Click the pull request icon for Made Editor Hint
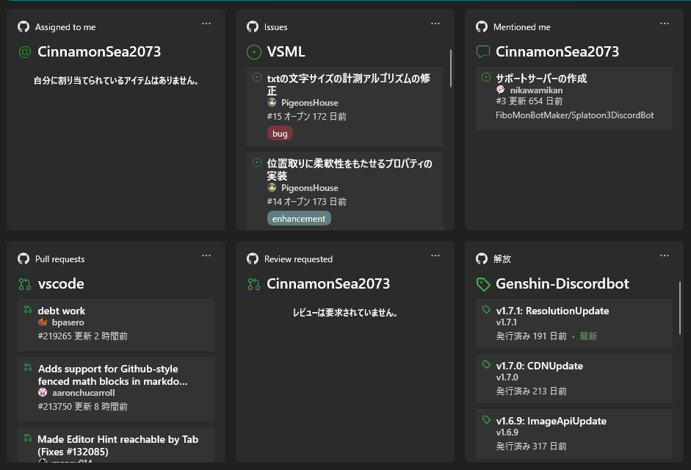Image resolution: width=691 pixels, height=470 pixels. [x=28, y=438]
